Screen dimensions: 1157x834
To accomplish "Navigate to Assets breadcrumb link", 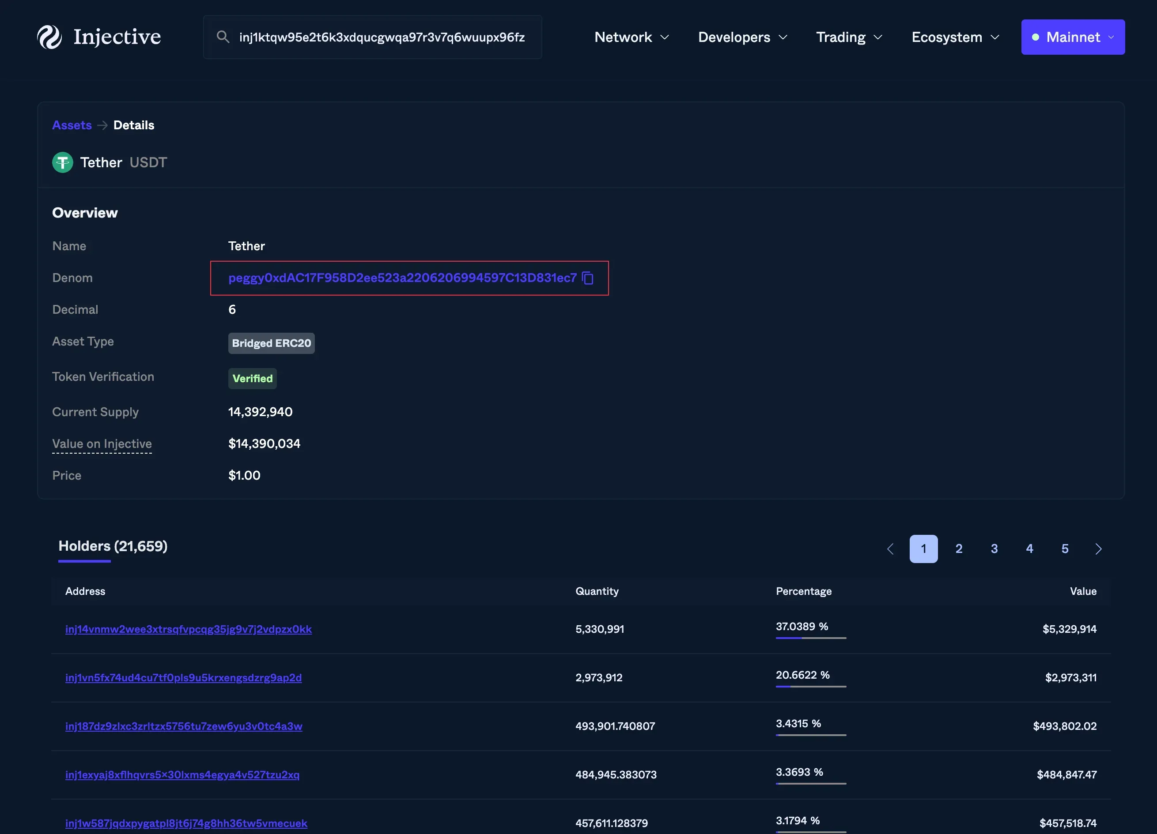I will pyautogui.click(x=72, y=125).
